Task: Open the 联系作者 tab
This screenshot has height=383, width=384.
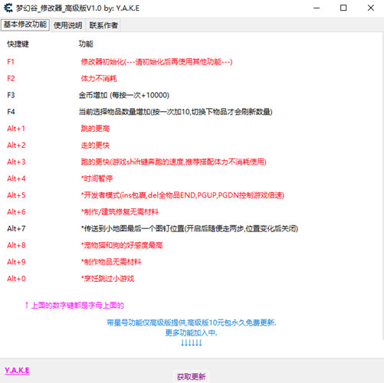Action: click(x=103, y=25)
